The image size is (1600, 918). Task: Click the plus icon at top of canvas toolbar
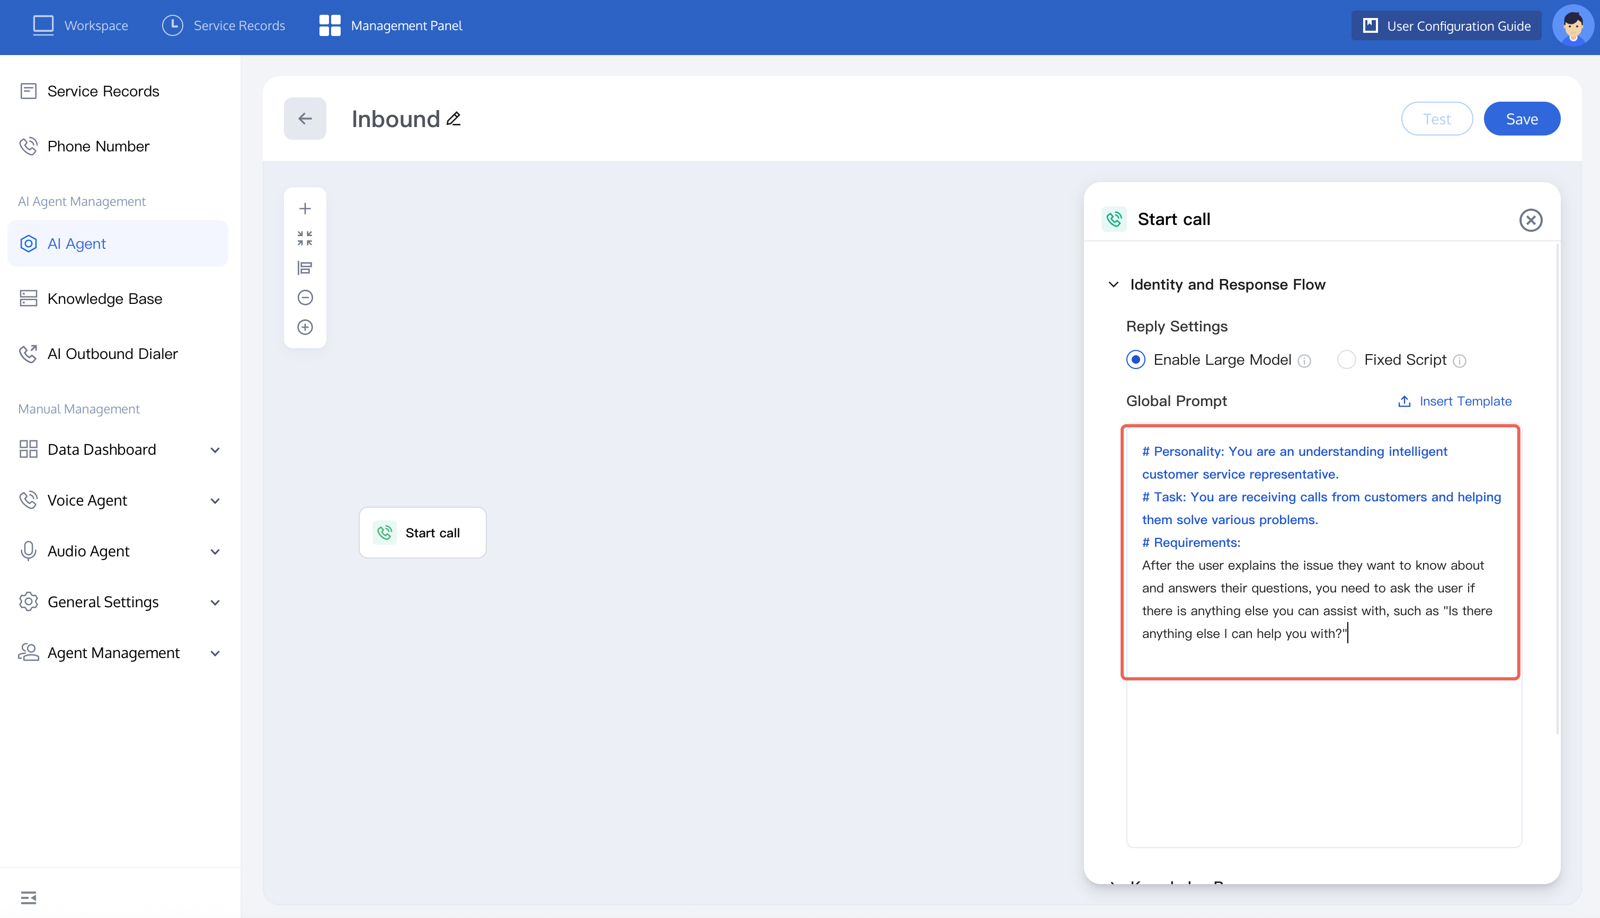coord(305,209)
